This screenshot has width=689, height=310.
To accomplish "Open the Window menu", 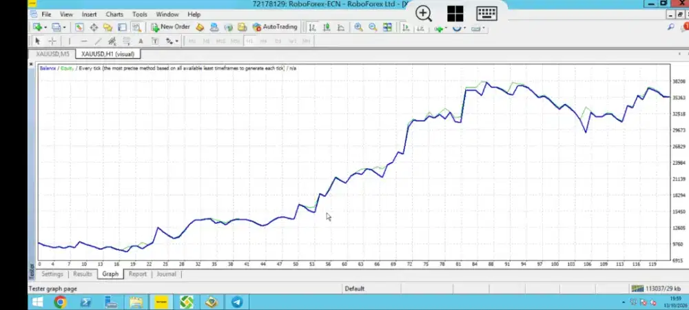I will (167, 14).
